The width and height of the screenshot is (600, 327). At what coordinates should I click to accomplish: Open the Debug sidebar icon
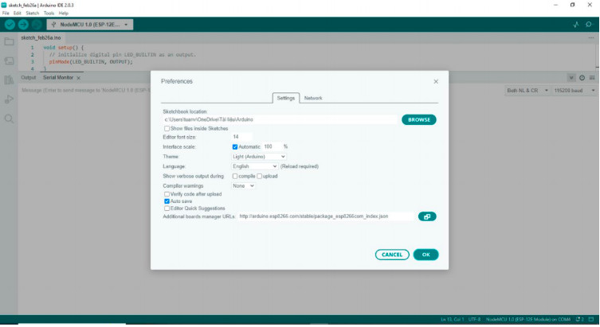[10, 99]
